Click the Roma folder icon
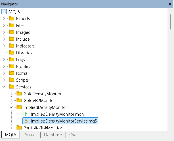 pyautogui.click(x=12, y=73)
